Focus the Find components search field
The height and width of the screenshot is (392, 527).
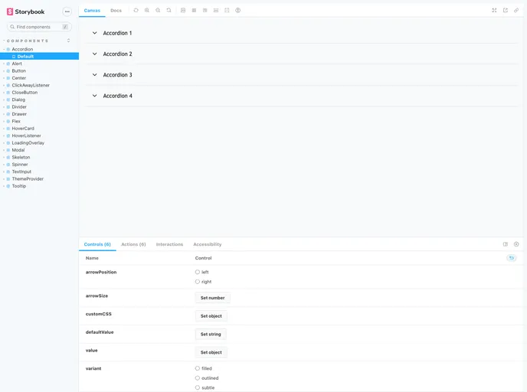tap(39, 27)
